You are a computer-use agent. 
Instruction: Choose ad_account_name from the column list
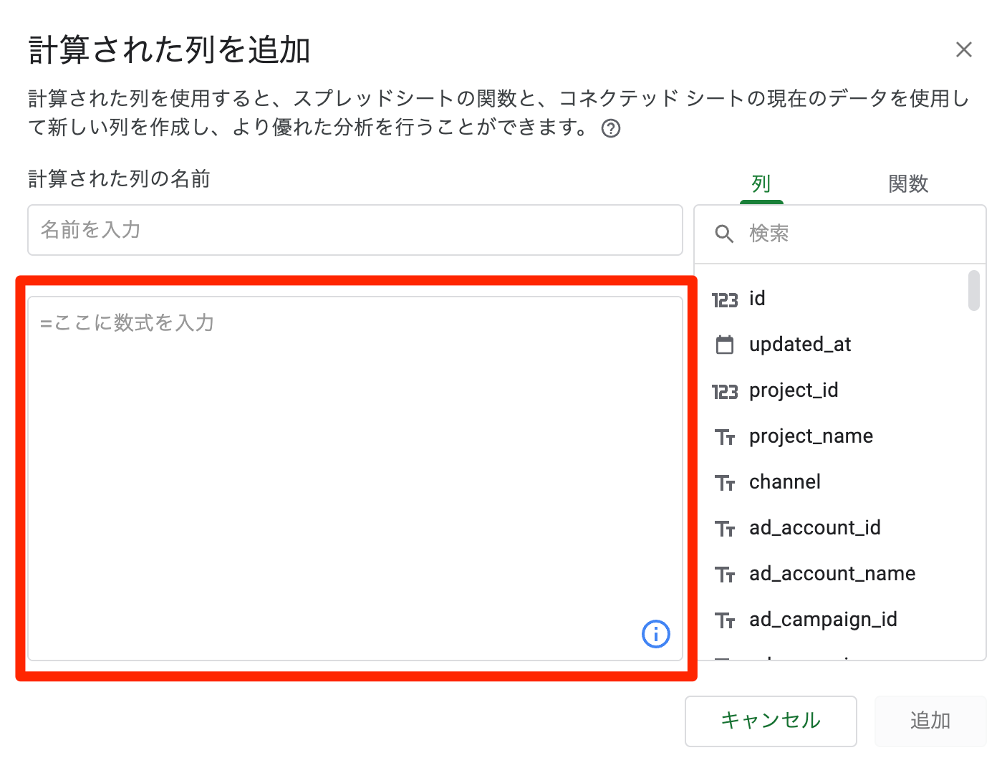(x=832, y=574)
